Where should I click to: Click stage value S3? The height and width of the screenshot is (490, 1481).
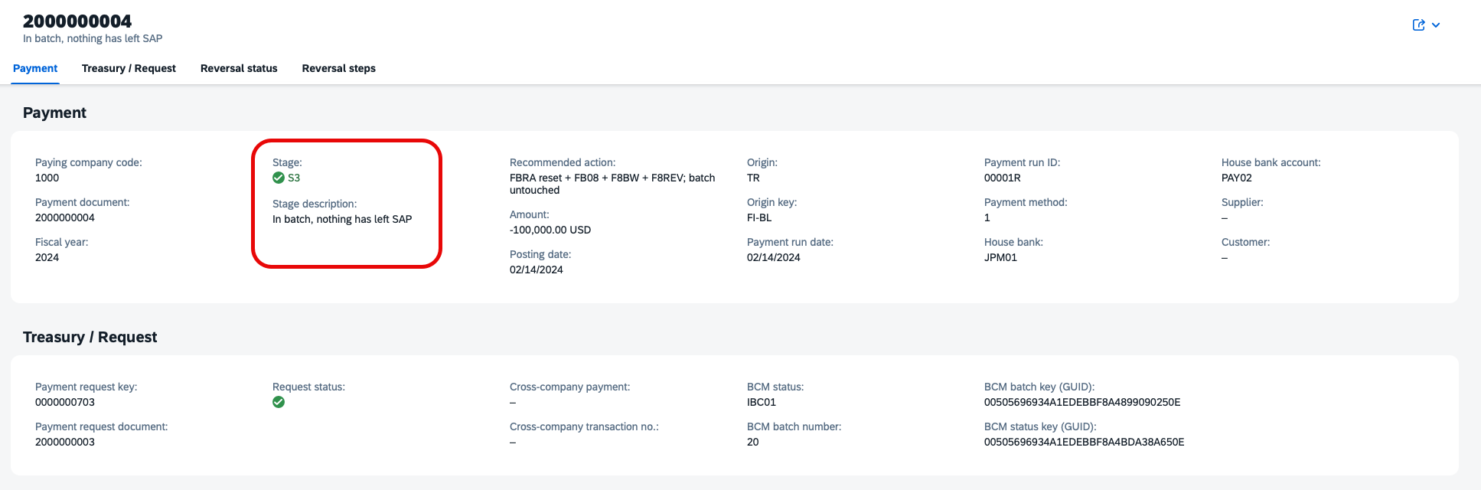[x=294, y=178]
